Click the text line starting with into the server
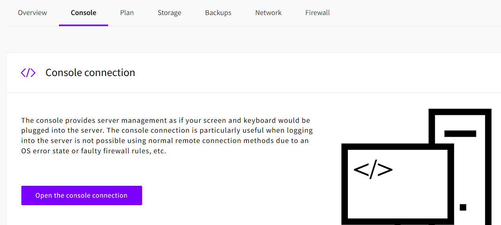 pos(165,141)
